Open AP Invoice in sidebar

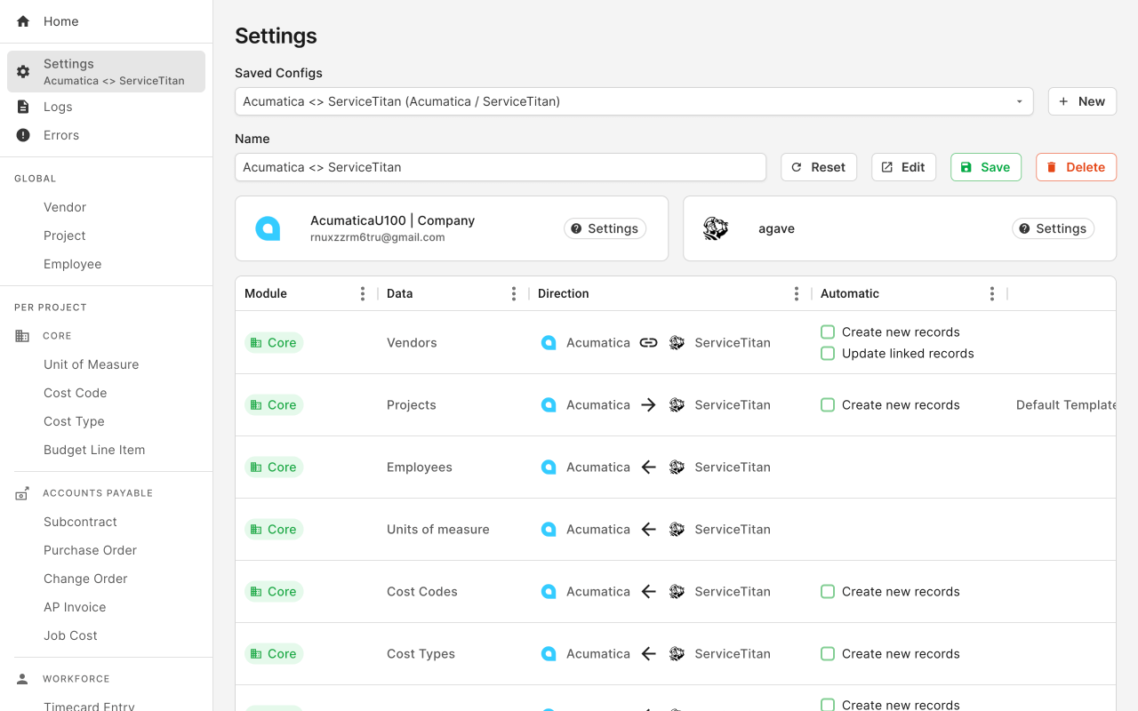[x=75, y=607]
